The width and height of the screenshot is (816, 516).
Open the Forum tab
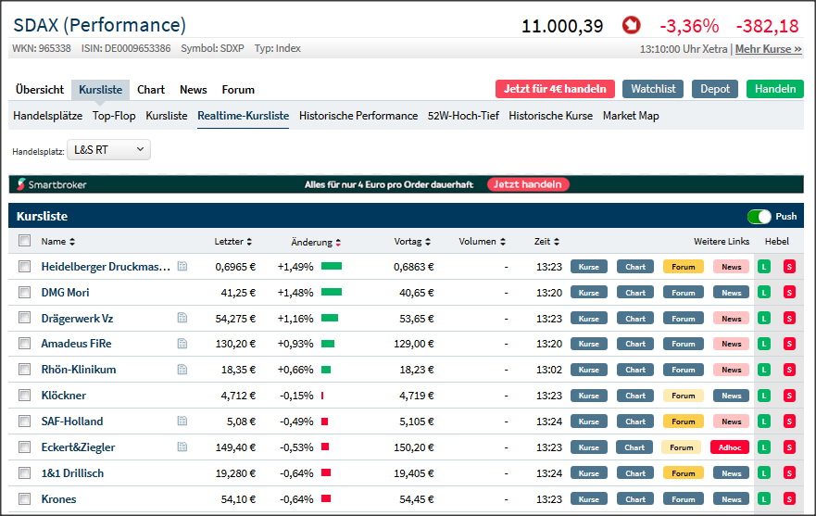(x=238, y=90)
